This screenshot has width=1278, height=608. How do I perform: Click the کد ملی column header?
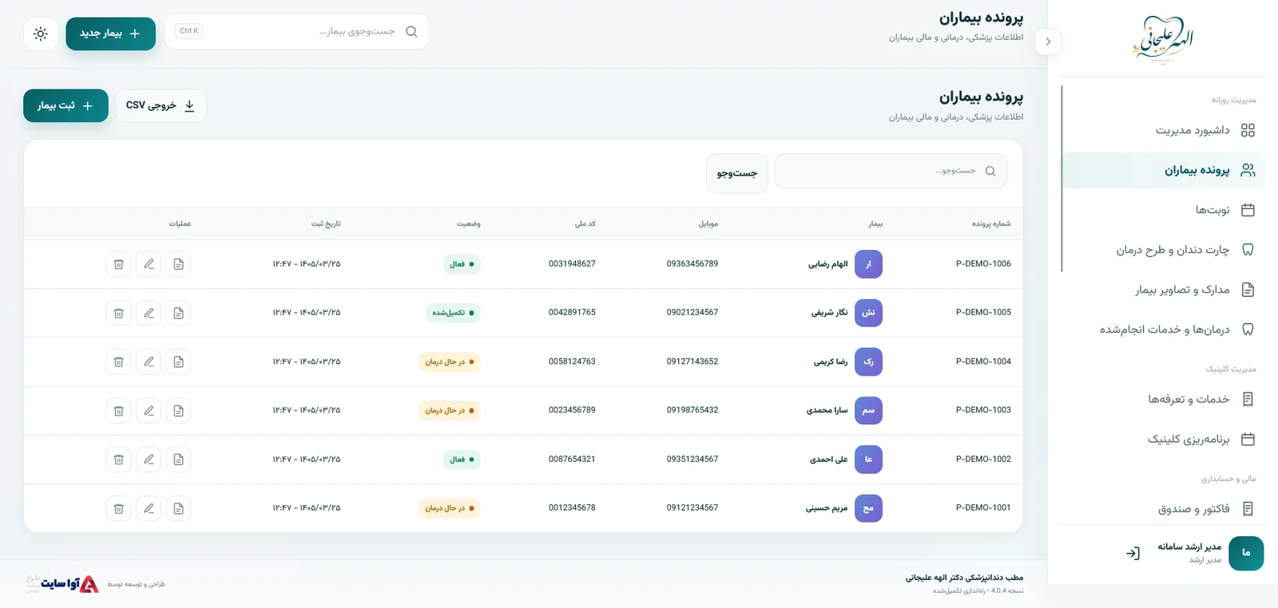(x=585, y=223)
